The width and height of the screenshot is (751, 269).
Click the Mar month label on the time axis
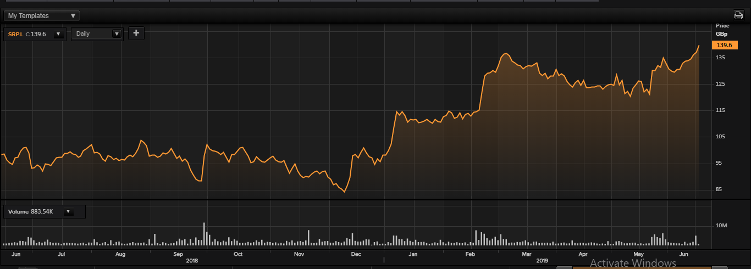click(527, 254)
